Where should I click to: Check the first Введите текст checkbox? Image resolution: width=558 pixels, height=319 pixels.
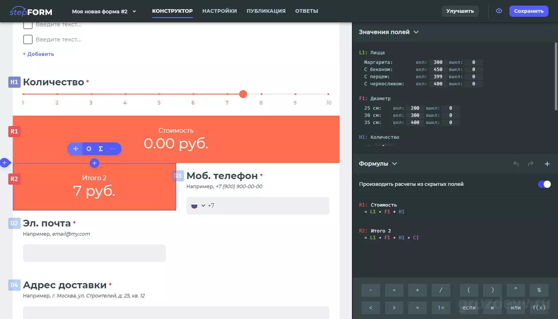[28, 25]
